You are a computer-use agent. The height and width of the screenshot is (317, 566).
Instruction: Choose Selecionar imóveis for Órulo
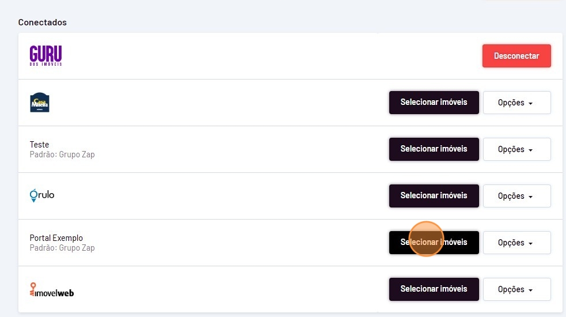pyautogui.click(x=434, y=196)
